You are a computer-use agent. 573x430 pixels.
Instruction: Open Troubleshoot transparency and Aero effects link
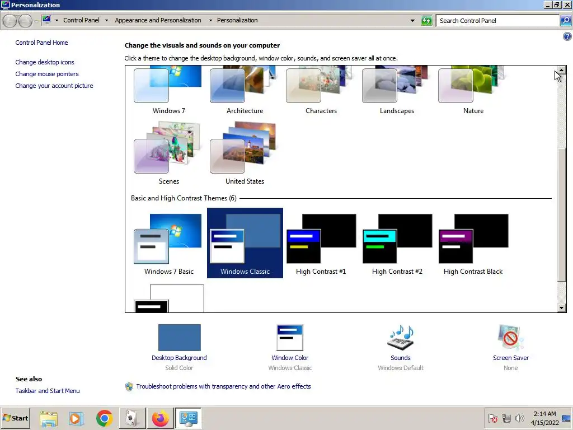point(223,386)
